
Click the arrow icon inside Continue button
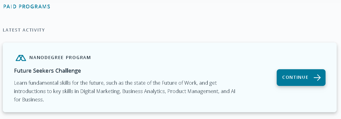(x=317, y=78)
